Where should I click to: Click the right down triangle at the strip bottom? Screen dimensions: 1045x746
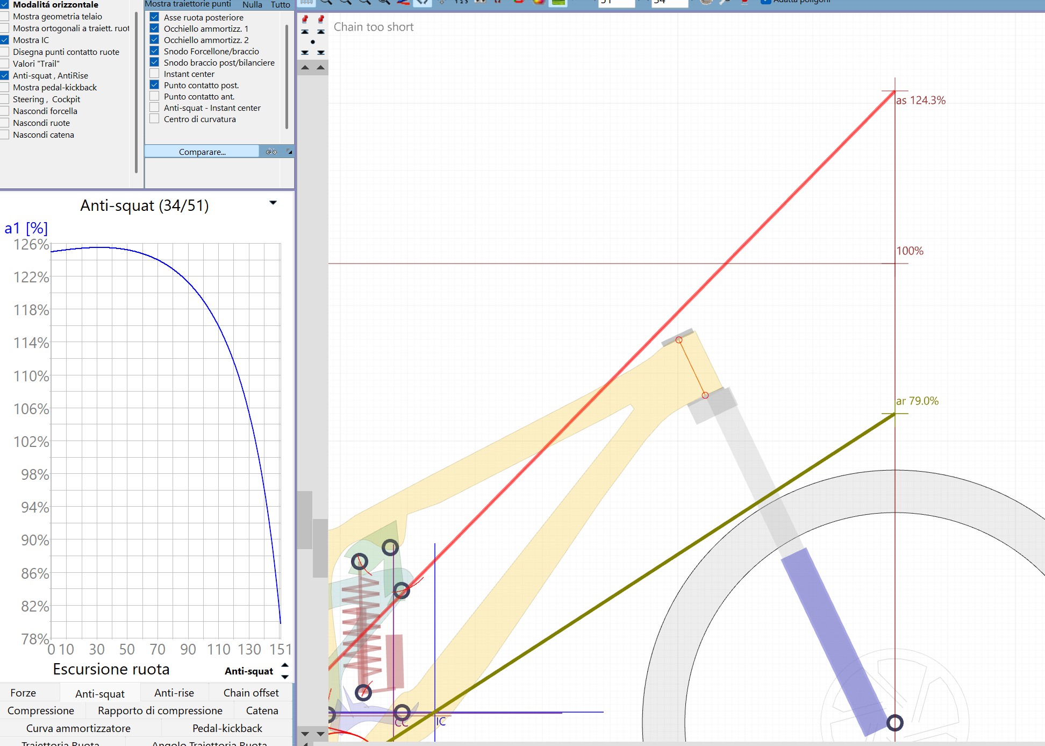pyautogui.click(x=321, y=734)
